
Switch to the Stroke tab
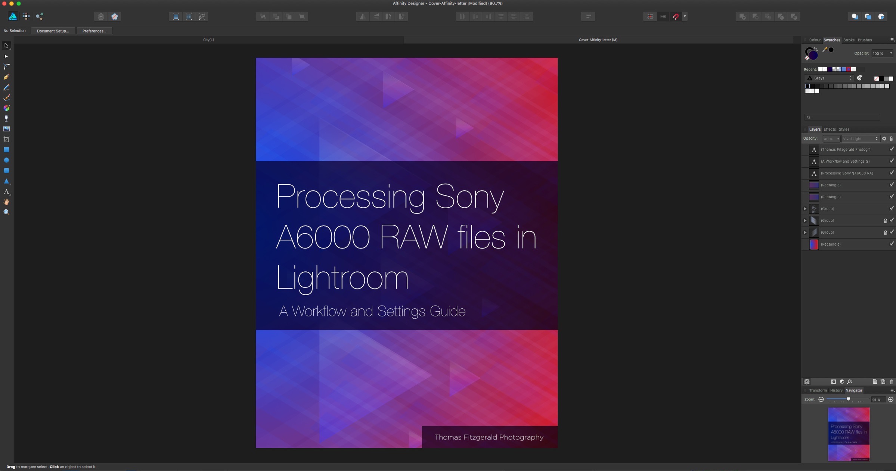pos(849,40)
